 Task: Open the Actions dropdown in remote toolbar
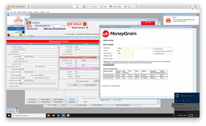pos(94,6)
